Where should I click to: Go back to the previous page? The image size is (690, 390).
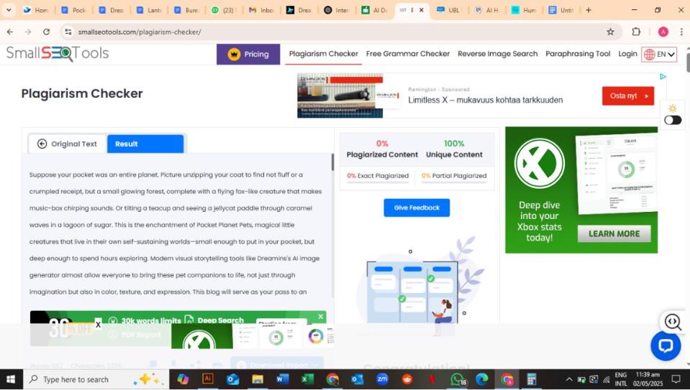(10, 32)
